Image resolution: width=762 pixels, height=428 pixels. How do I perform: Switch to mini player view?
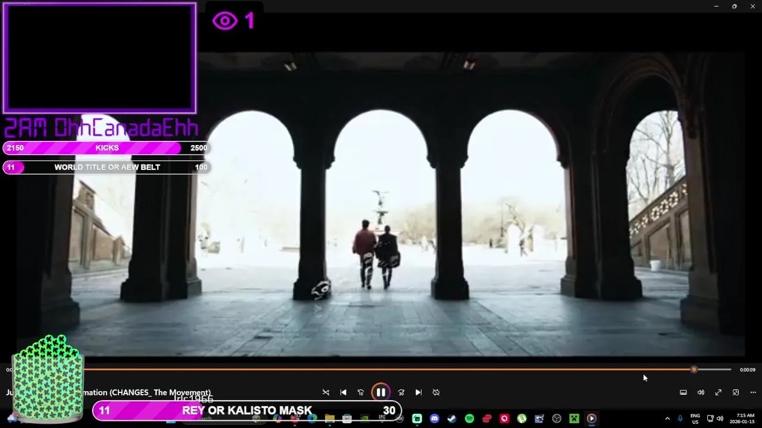pos(736,392)
